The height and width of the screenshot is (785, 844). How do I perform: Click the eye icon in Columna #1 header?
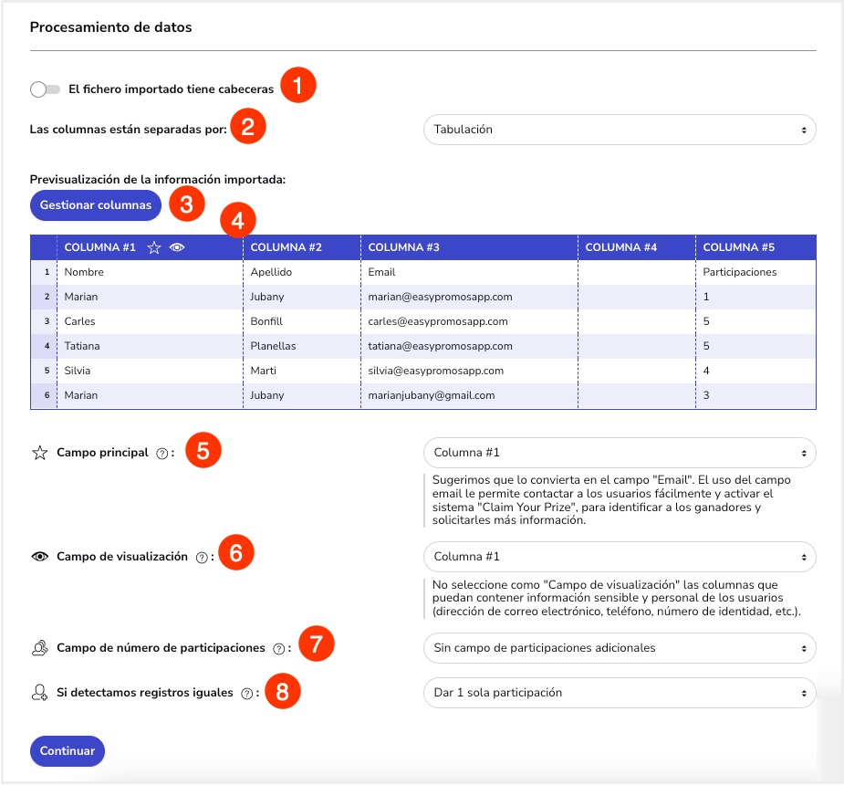click(x=177, y=247)
